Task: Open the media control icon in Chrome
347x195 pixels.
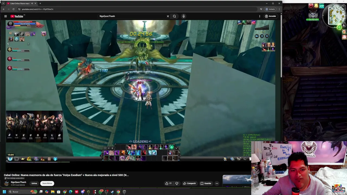Action: coord(261,9)
